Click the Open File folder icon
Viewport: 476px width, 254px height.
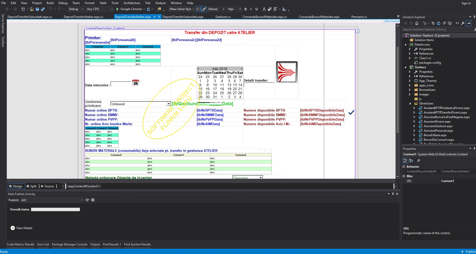coord(32,9)
